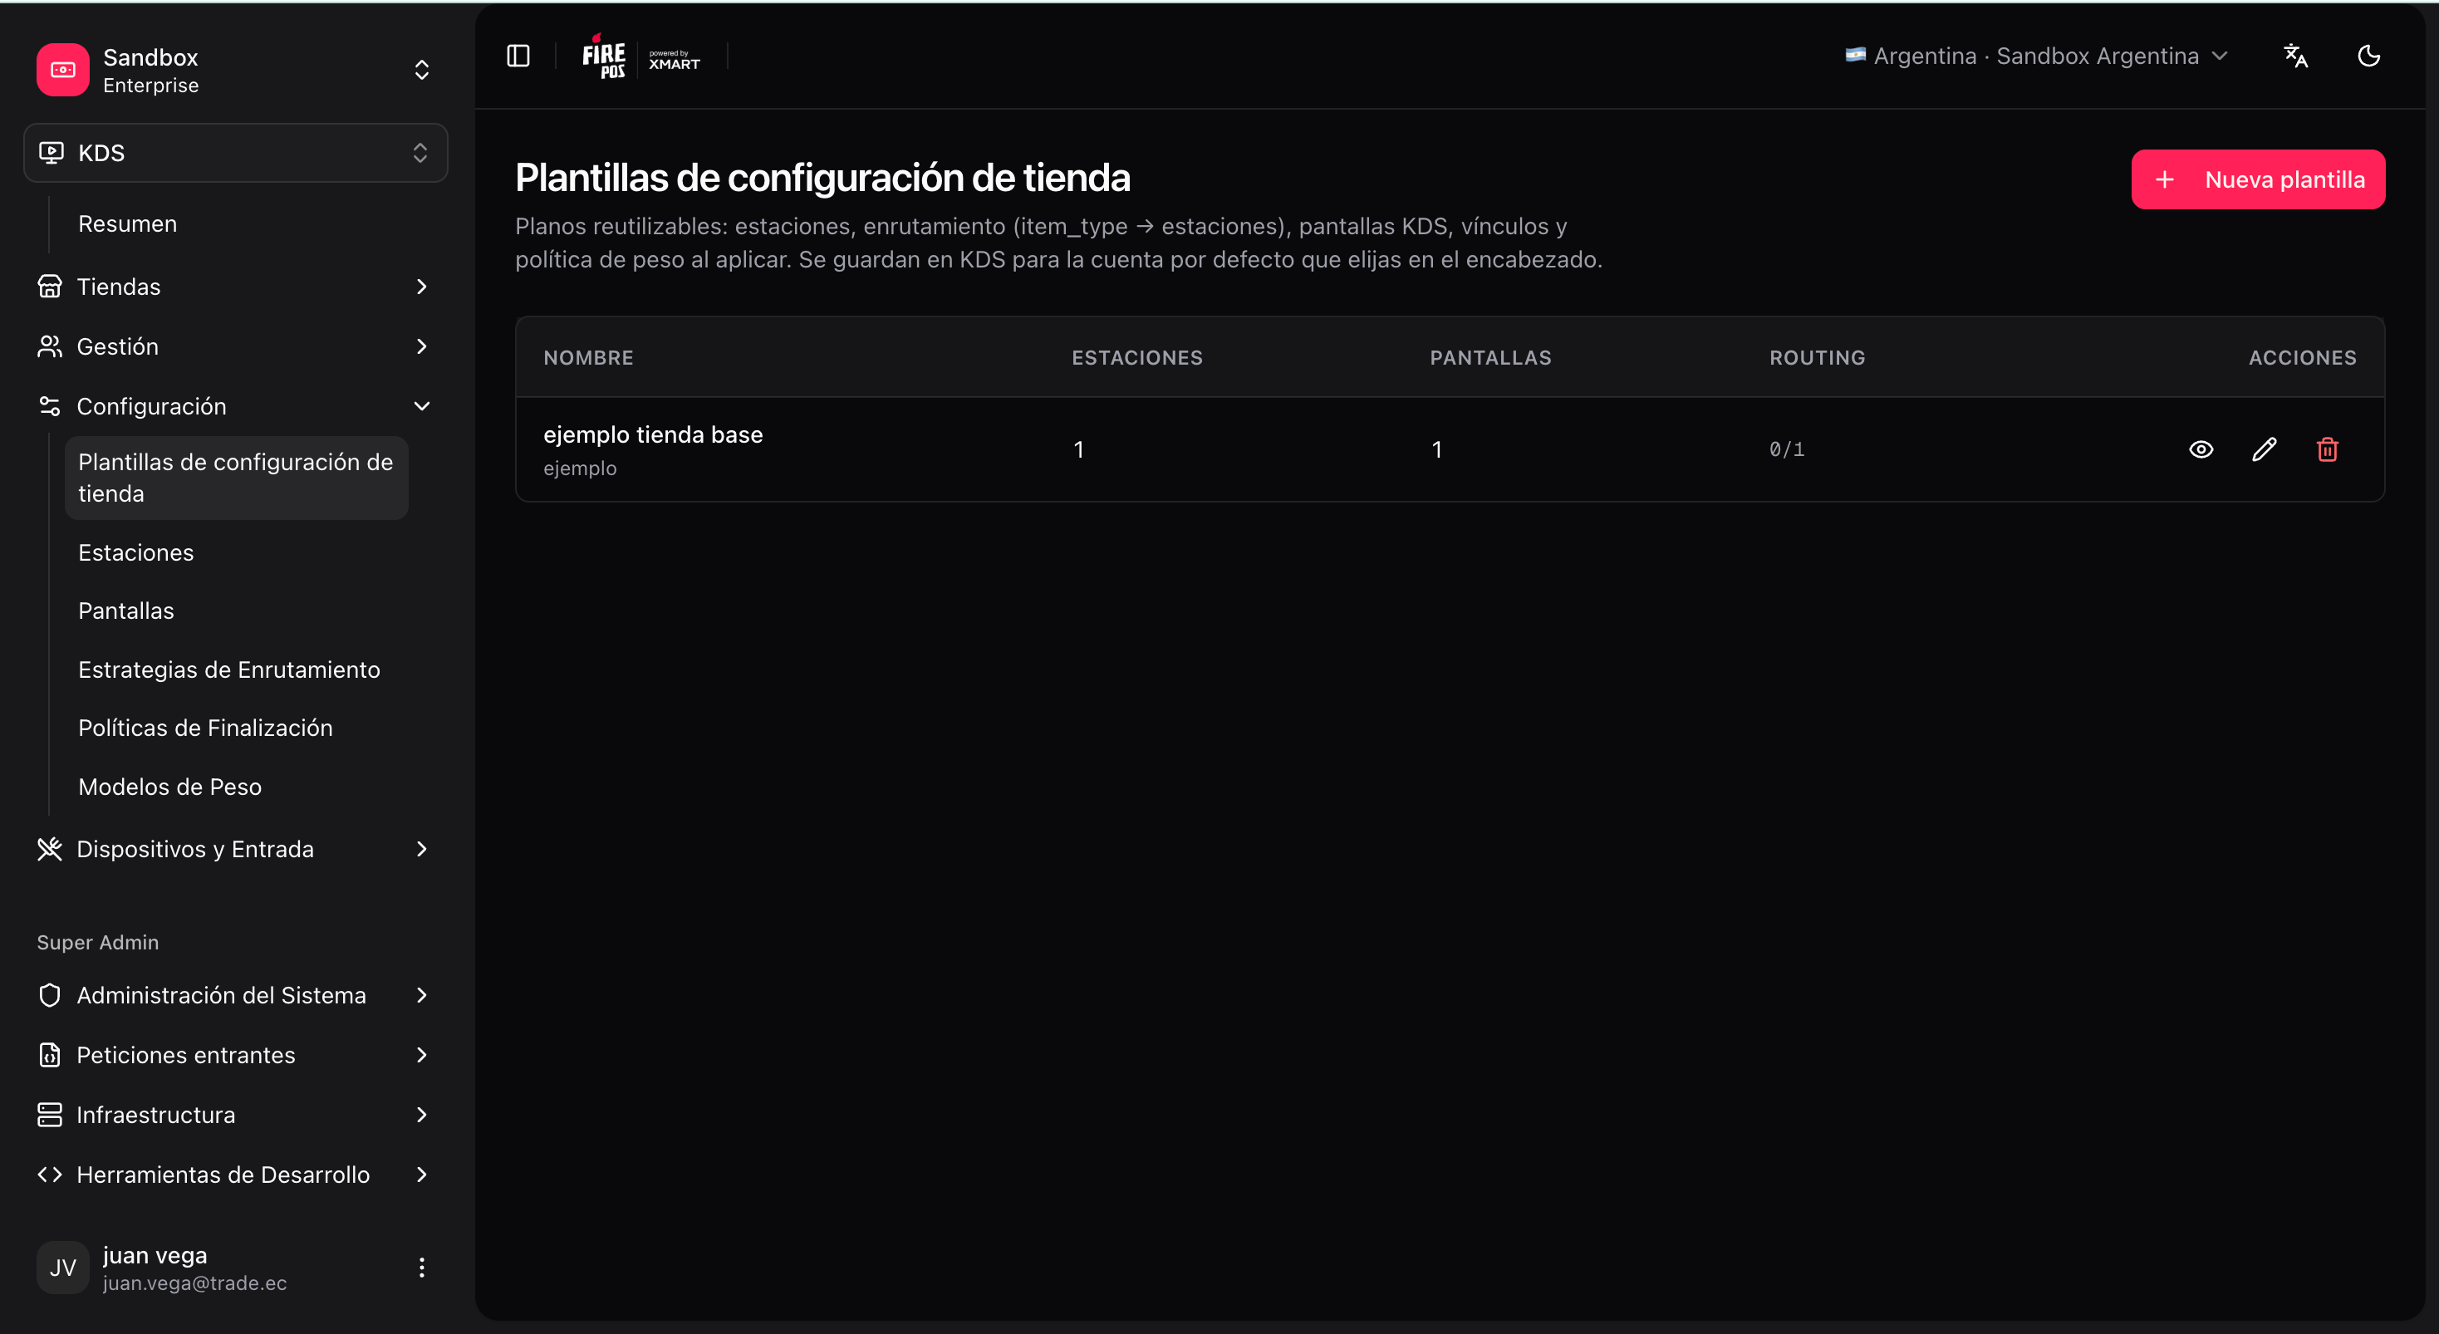
Task: Click the ESTACIONES column header
Action: point(1136,358)
